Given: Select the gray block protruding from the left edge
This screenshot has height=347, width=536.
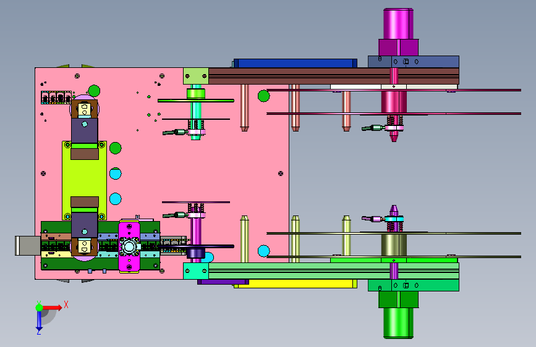Looking at the screenshot, I should click(28, 246).
